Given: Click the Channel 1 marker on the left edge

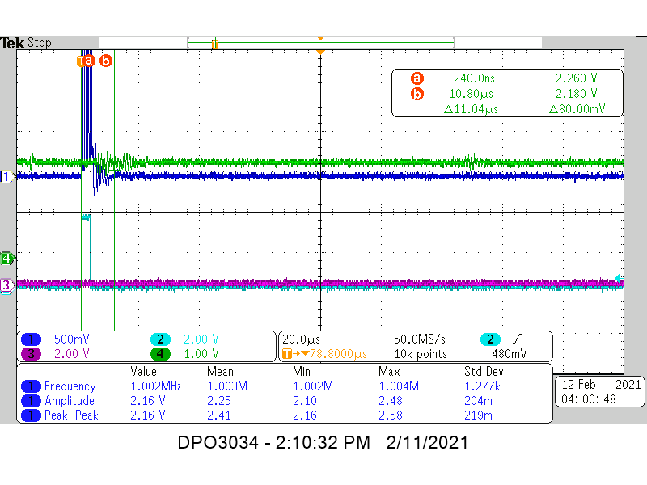Looking at the screenshot, I should pyautogui.click(x=6, y=177).
